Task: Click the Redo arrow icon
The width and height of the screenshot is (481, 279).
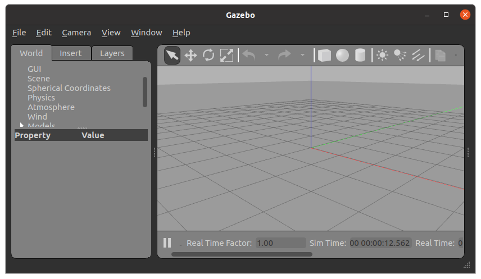Action: coord(284,55)
